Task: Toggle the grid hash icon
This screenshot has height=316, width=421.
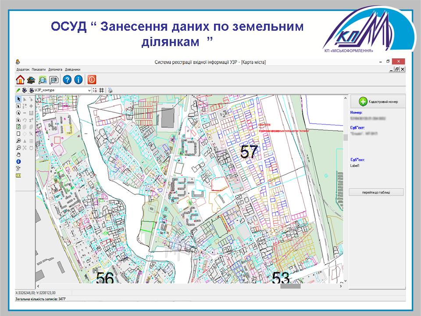Action: (101, 90)
